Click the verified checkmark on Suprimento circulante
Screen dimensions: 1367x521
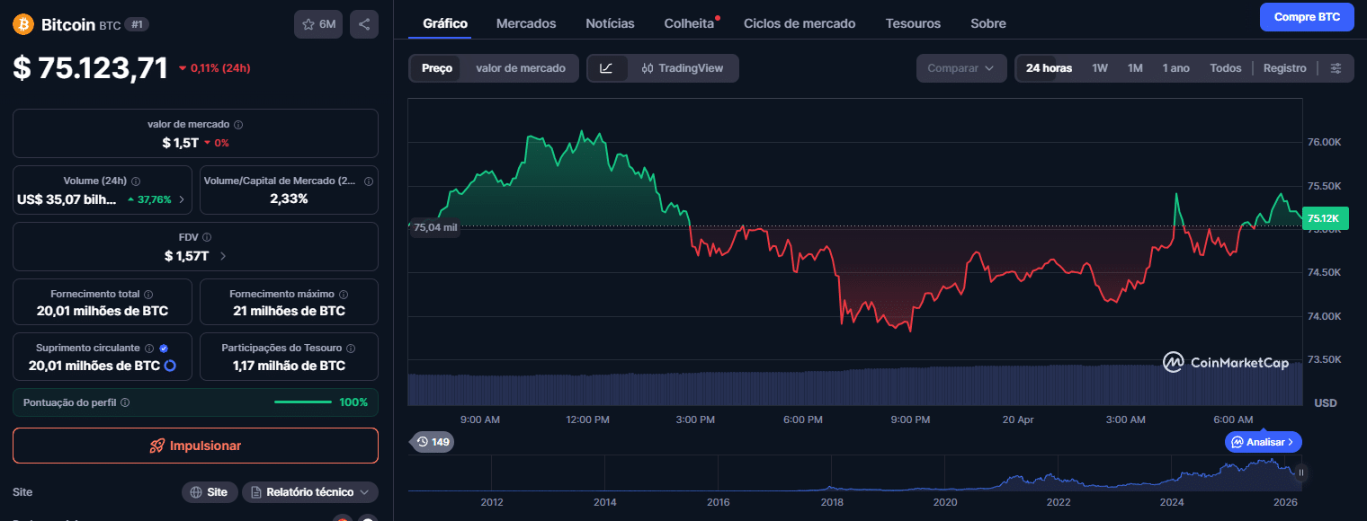point(163,348)
